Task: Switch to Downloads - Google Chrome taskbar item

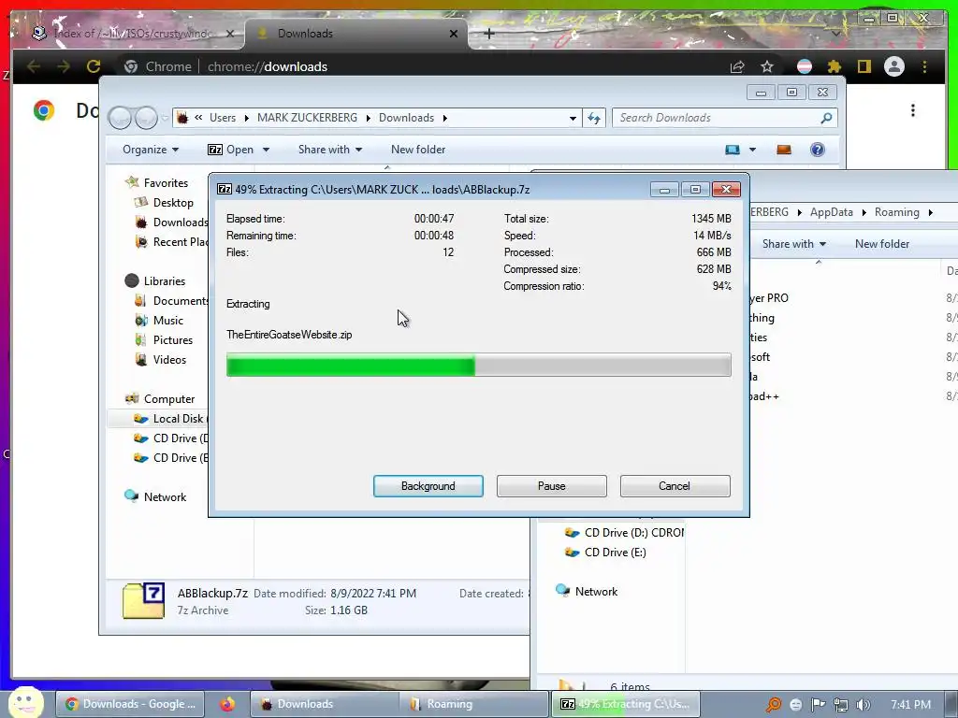Action: pos(130,704)
